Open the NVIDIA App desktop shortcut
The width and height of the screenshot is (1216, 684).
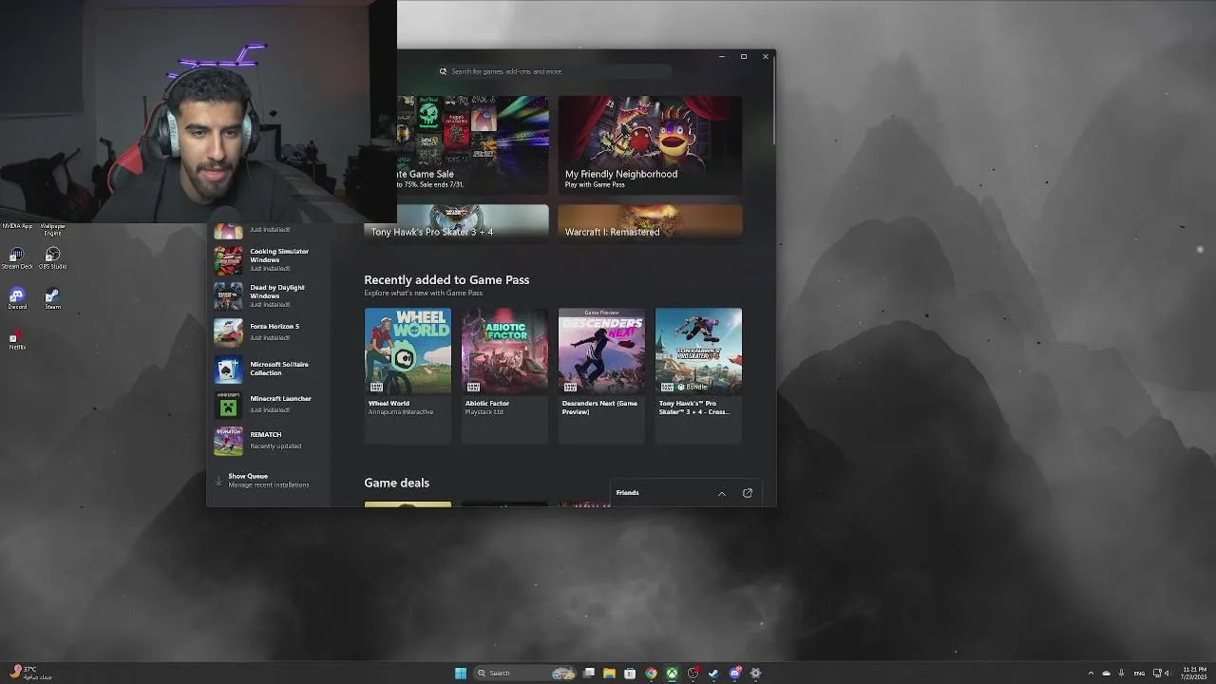coord(17,226)
